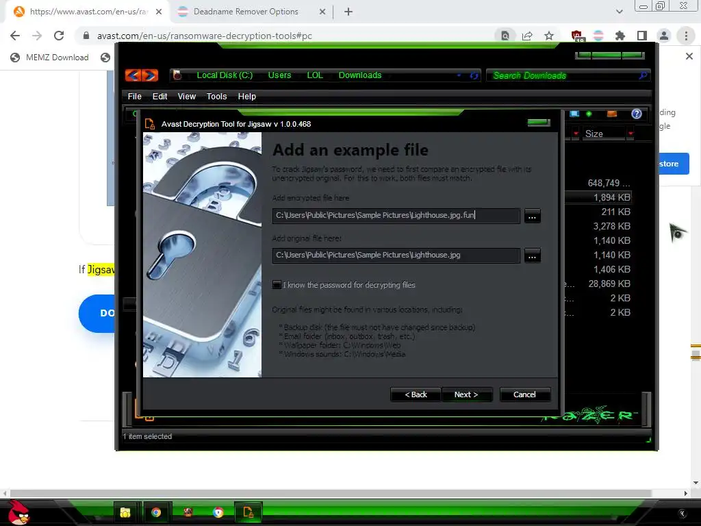The image size is (701, 526).
Task: Check I know the password for decrypting files
Action: (277, 285)
